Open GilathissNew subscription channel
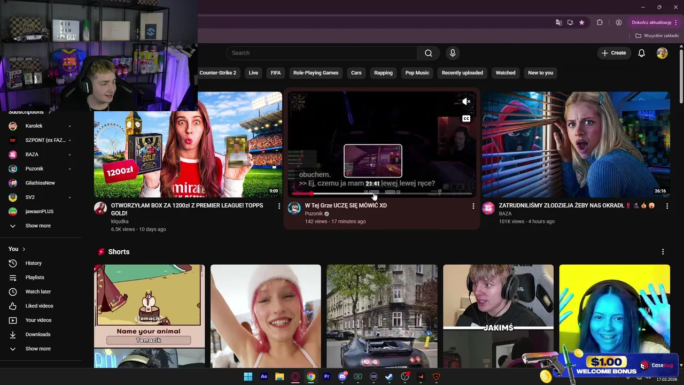The height and width of the screenshot is (385, 684). (x=41, y=183)
